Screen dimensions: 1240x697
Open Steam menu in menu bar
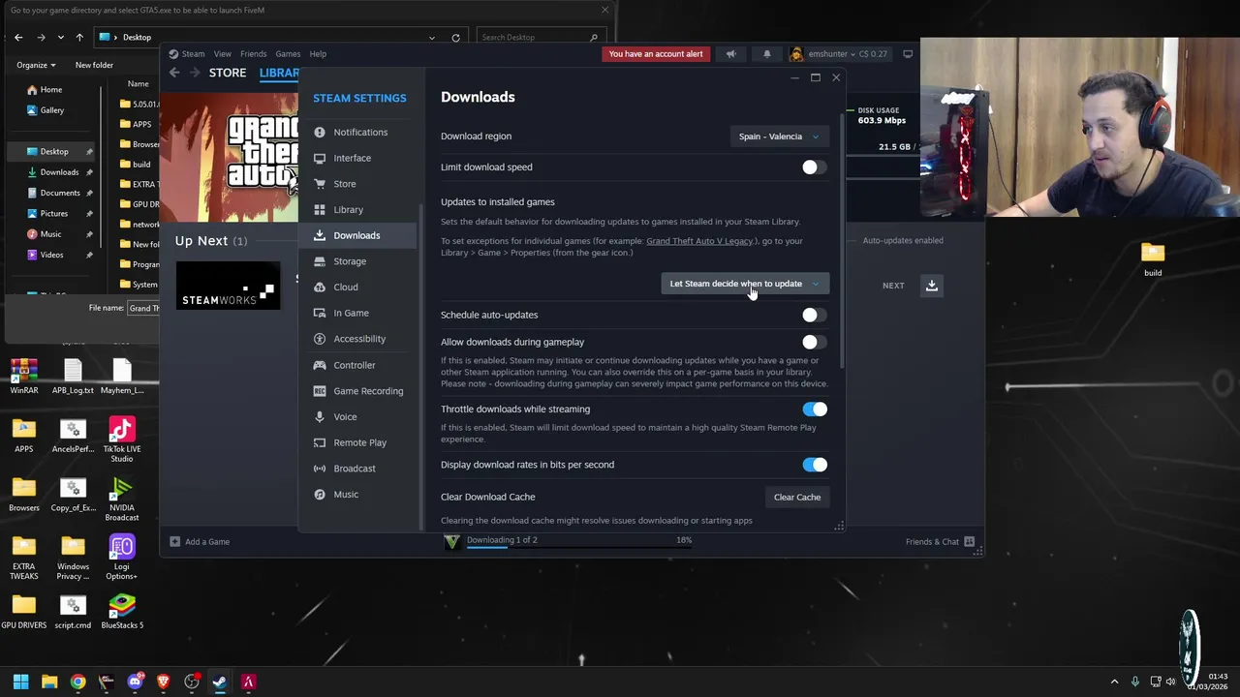(x=187, y=54)
